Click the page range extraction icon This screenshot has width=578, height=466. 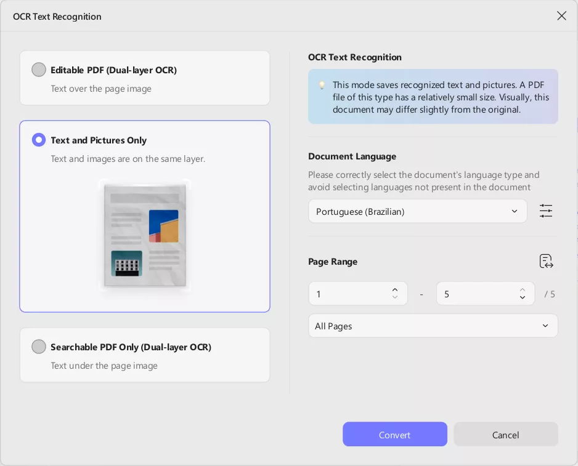point(547,261)
